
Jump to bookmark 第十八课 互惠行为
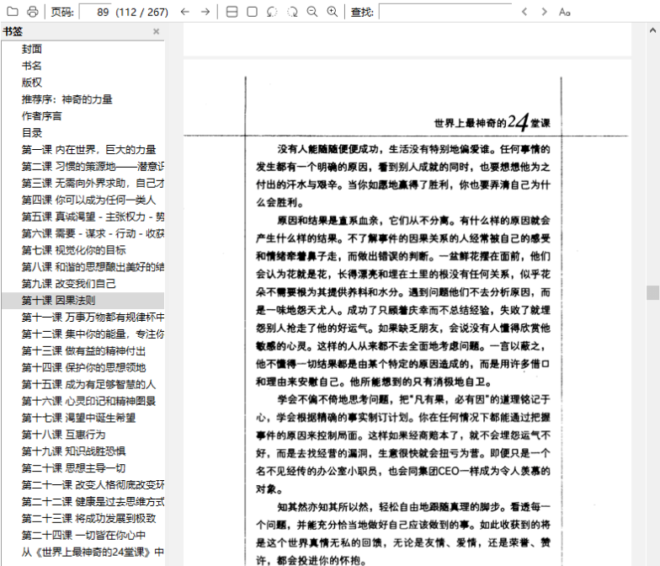63,435
